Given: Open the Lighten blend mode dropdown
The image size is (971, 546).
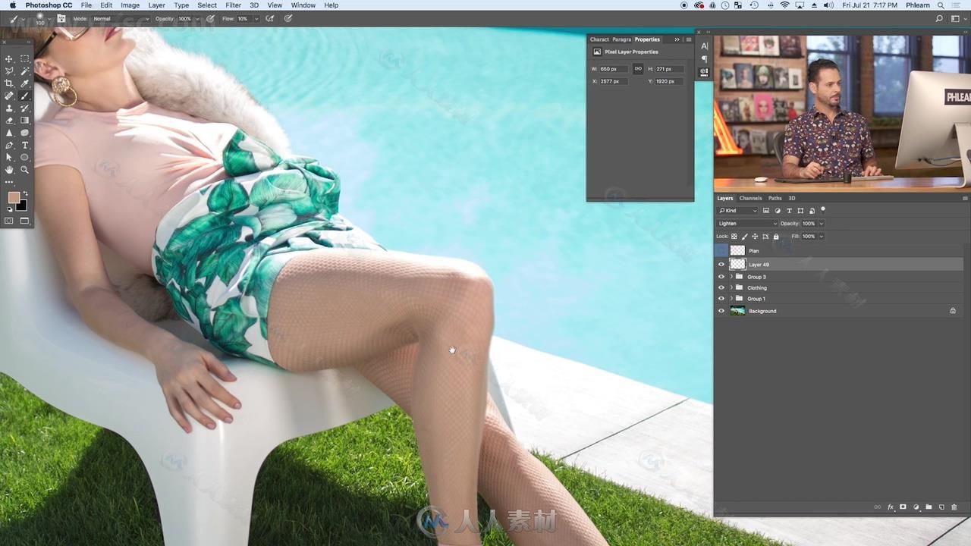Looking at the screenshot, I should coord(747,224).
